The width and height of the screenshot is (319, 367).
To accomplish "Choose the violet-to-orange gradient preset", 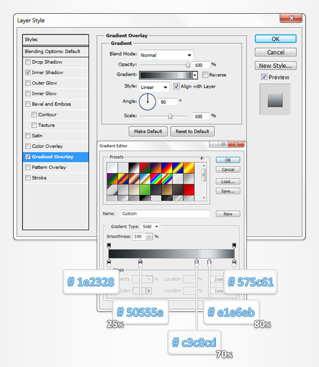I will point(156,168).
